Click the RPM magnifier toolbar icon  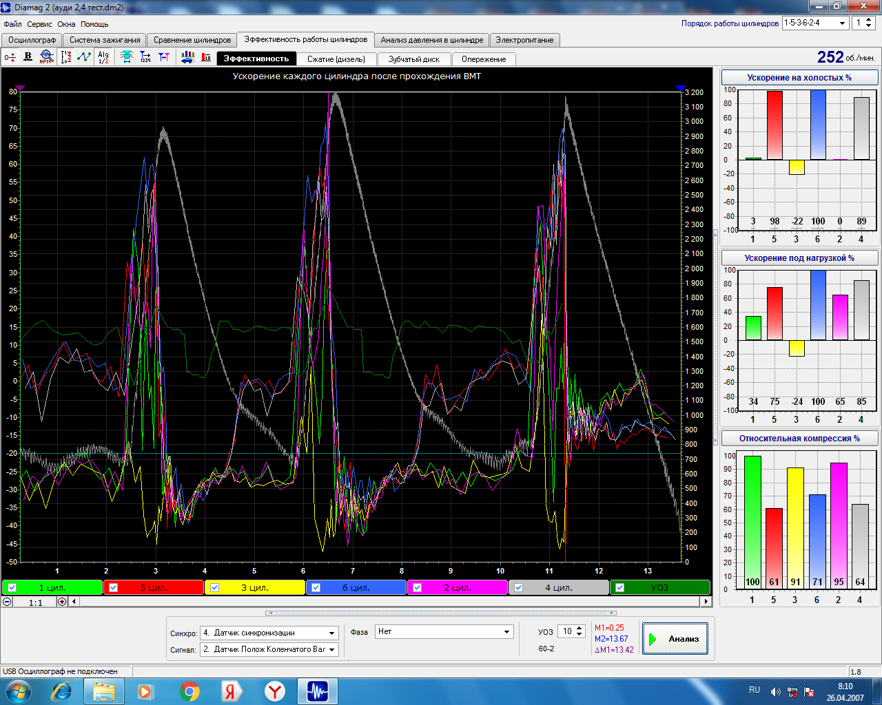(46, 57)
